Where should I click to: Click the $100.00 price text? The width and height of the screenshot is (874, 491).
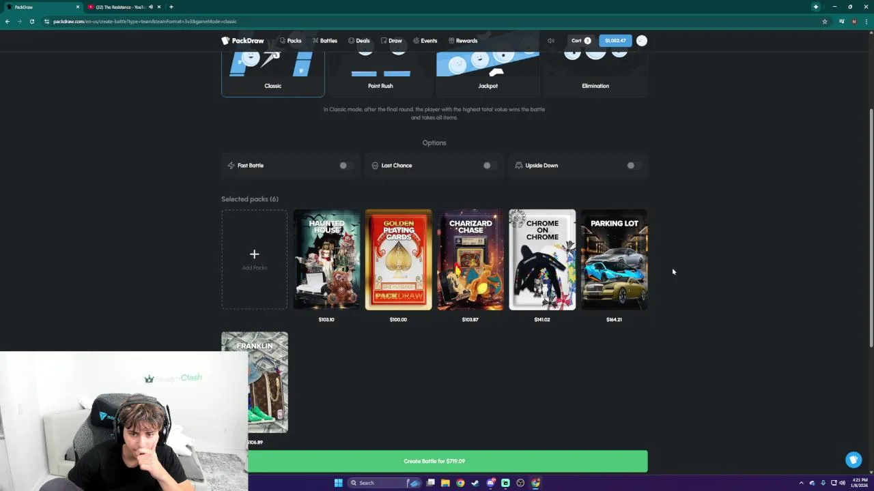[x=398, y=319]
